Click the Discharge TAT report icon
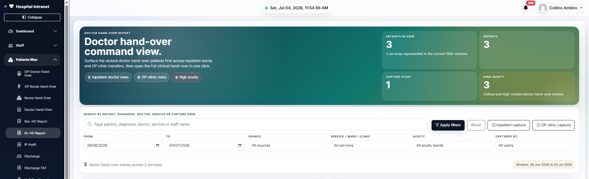The height and width of the screenshot is (179, 589). click(19, 168)
